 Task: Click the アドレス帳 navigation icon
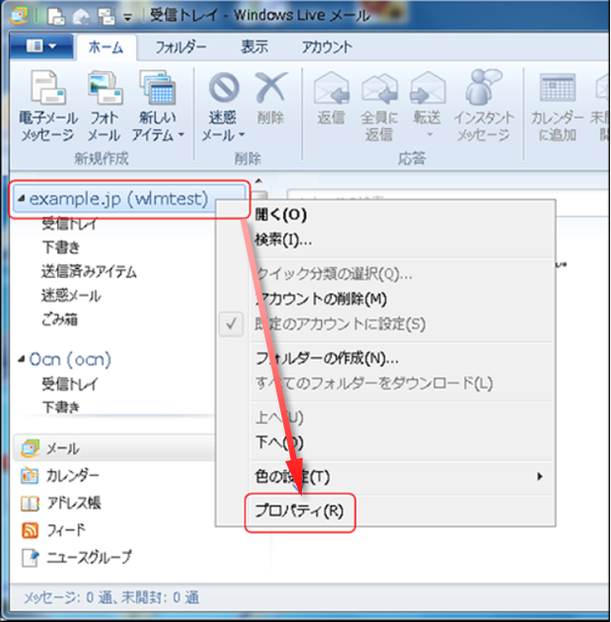(x=30, y=503)
